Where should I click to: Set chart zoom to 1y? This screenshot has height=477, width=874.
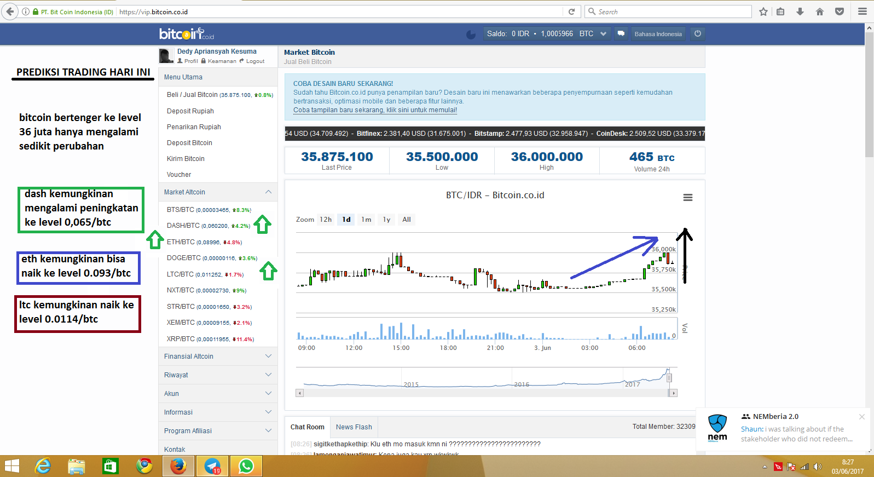[386, 220]
